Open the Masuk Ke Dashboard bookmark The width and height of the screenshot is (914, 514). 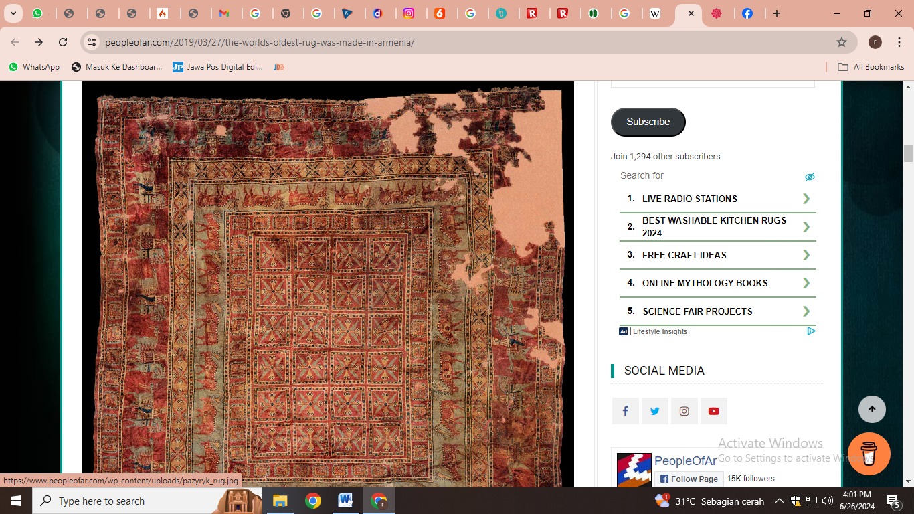pyautogui.click(x=117, y=67)
